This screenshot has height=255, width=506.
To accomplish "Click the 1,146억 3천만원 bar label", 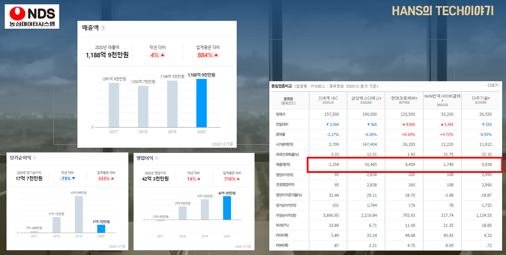I will tap(172, 76).
